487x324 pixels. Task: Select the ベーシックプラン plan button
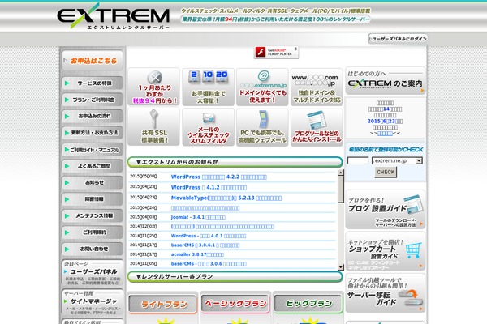tap(235, 303)
